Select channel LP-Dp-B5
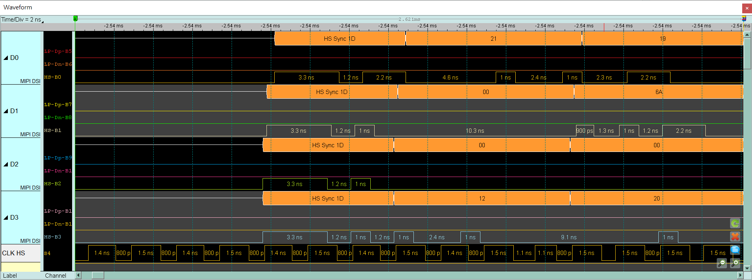 click(x=58, y=51)
